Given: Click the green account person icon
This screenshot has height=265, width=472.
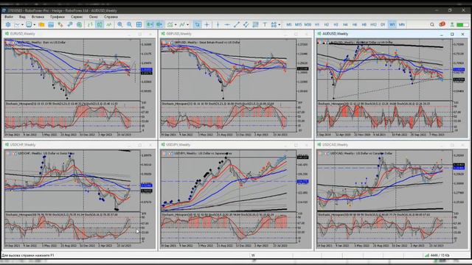Looking at the screenshot, I should pyautogui.click(x=452, y=24).
